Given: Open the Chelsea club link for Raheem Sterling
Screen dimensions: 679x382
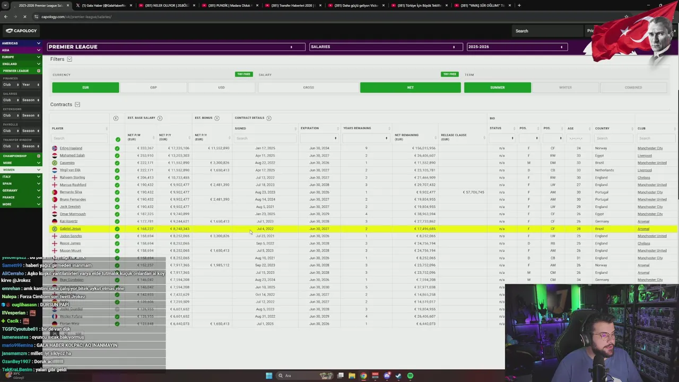Looking at the screenshot, I should point(643,178).
